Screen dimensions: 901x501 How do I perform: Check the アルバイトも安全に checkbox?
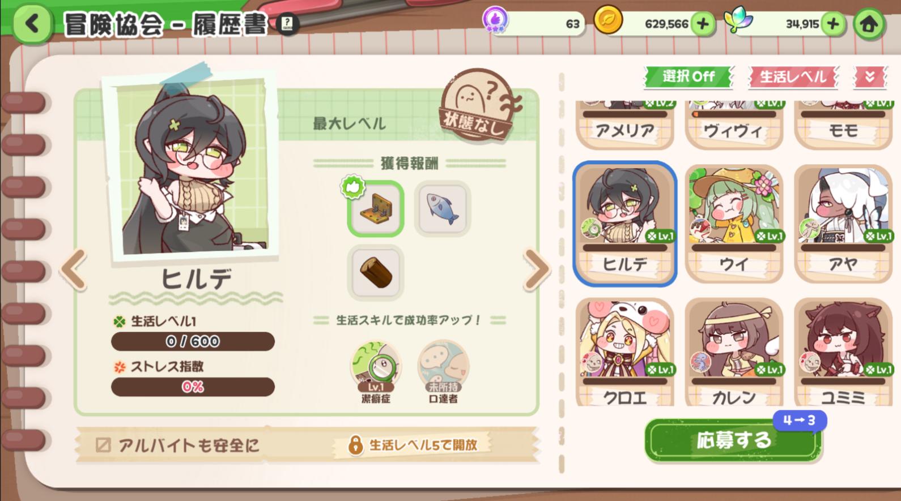pos(103,445)
